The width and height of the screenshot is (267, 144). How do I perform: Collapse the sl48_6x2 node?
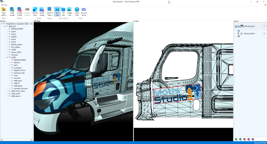point(5,27)
